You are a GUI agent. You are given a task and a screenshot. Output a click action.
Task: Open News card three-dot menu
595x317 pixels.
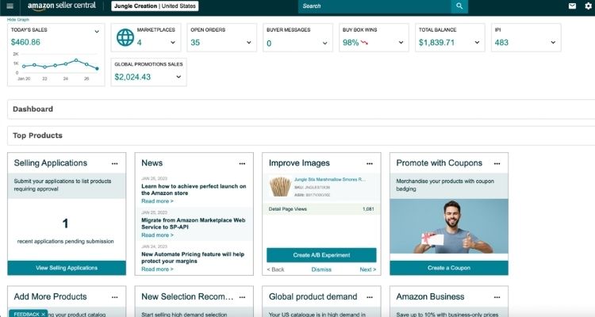242,163
